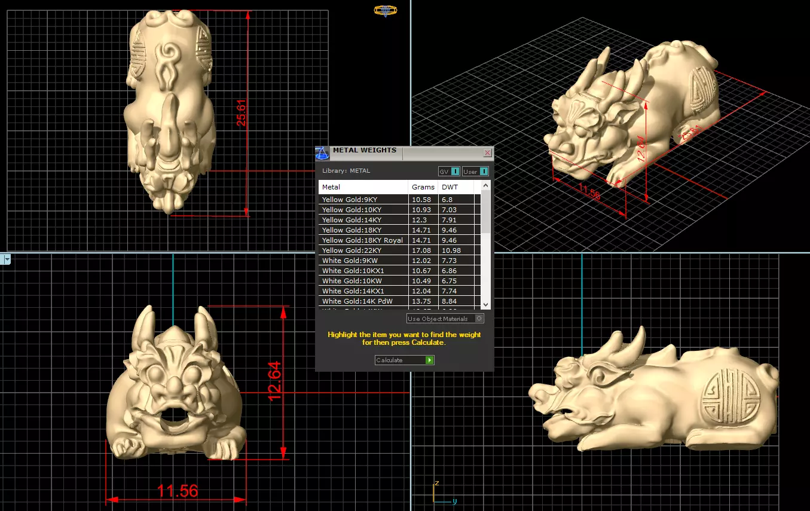Select the White Gold:9KW row
810x511 pixels.
[399, 261]
